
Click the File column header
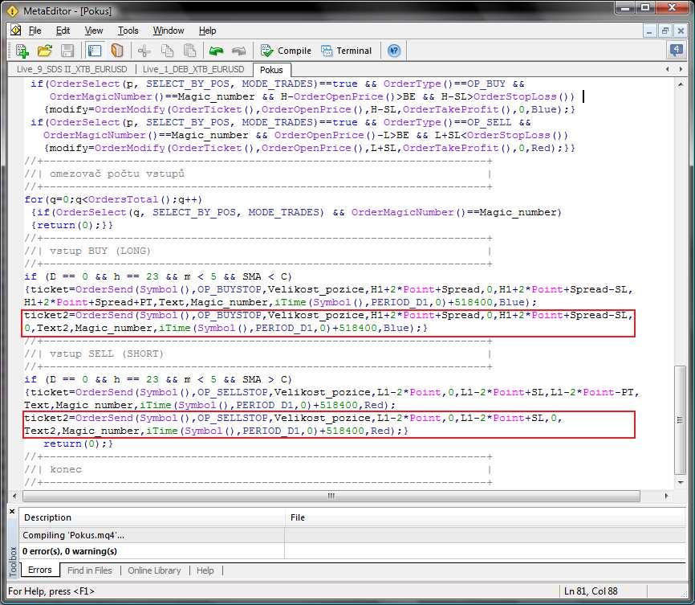(486, 517)
